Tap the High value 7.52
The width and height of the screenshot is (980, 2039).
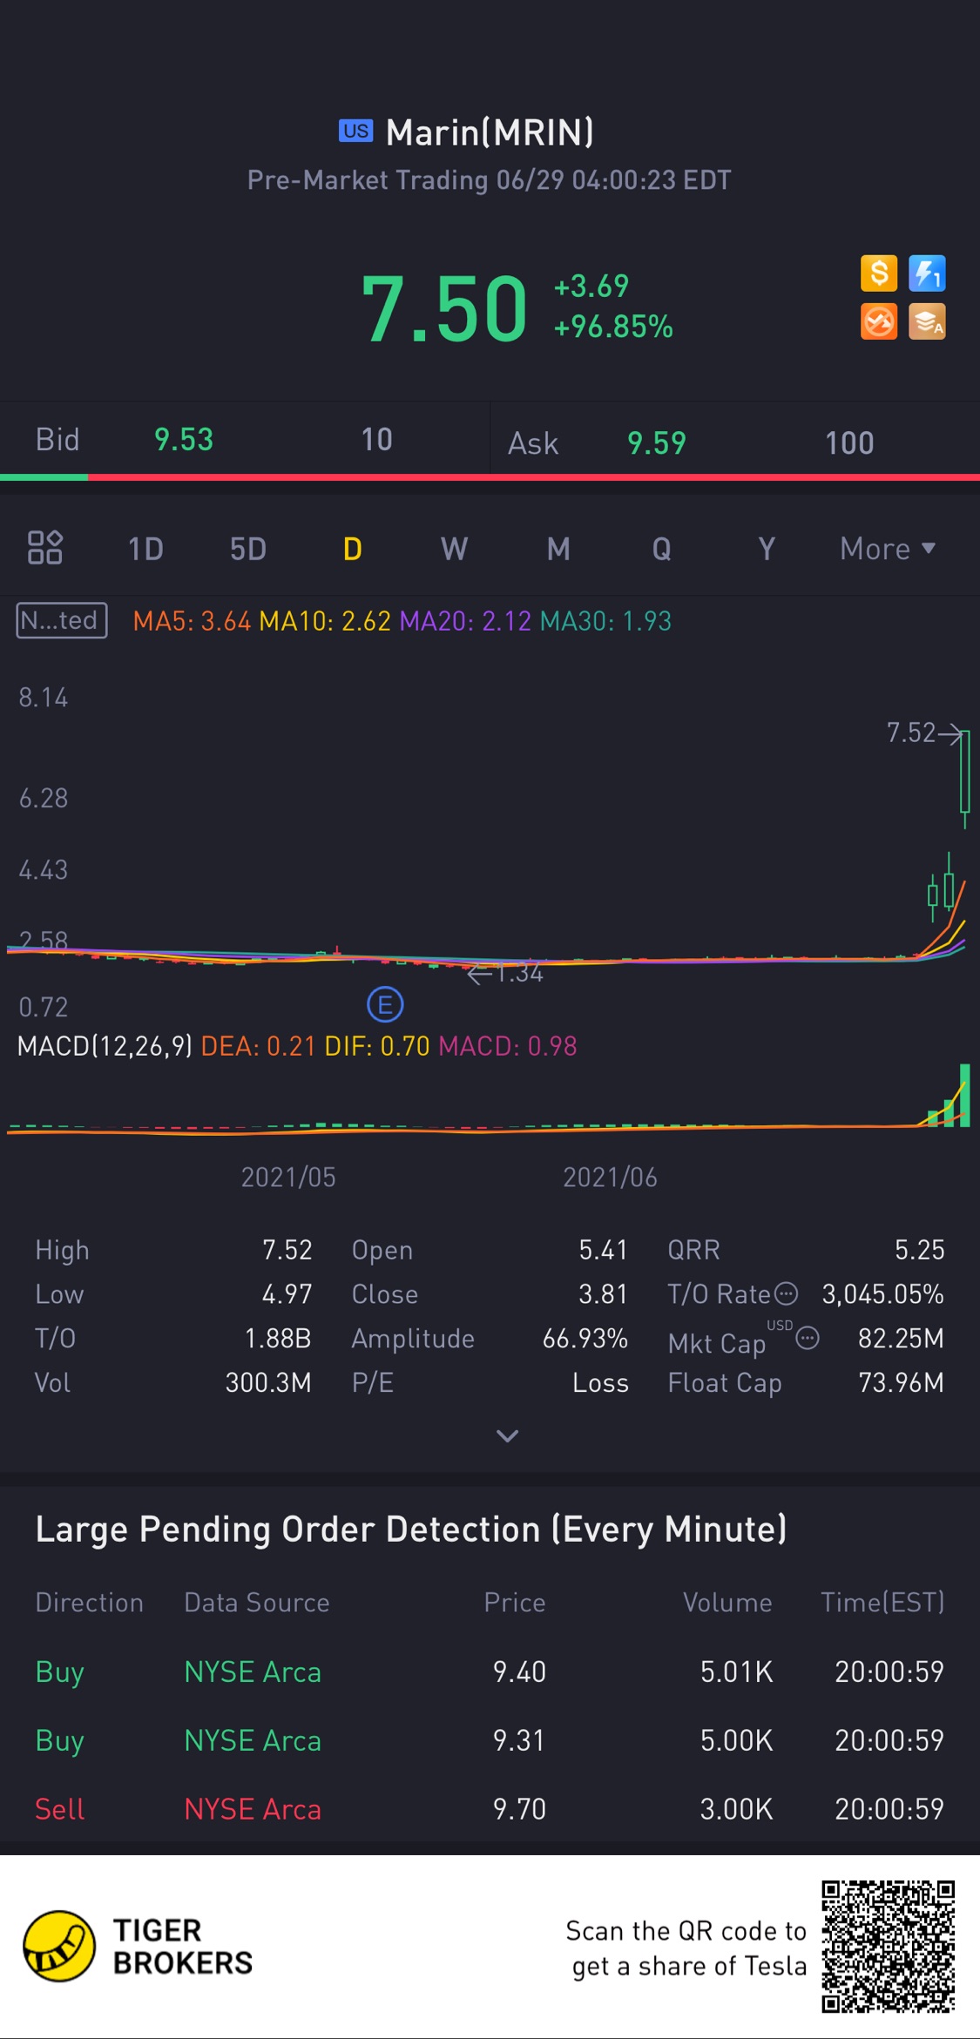[x=287, y=1250]
